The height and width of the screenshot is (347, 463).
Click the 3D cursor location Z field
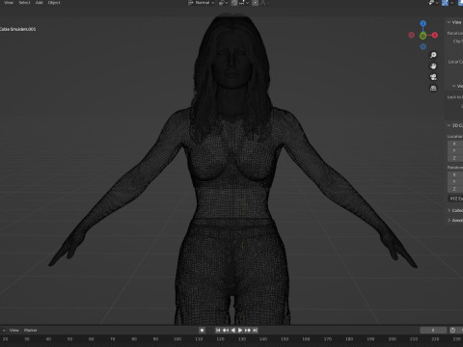click(x=455, y=158)
